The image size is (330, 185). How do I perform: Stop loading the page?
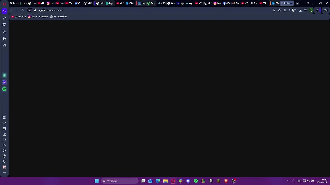point(23,10)
